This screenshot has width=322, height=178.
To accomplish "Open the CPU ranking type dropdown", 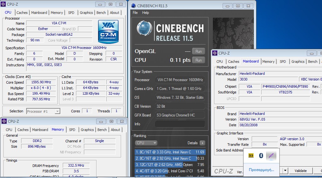I will pos(146,143).
